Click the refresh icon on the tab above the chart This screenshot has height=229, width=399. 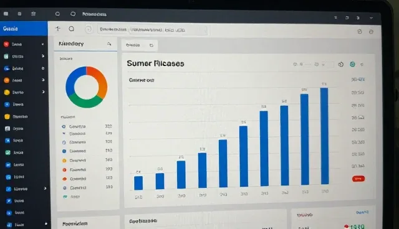click(x=151, y=45)
